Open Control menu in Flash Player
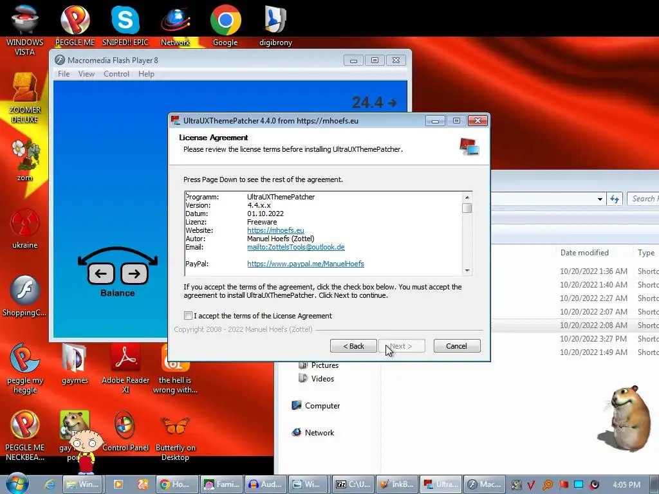 click(x=116, y=74)
